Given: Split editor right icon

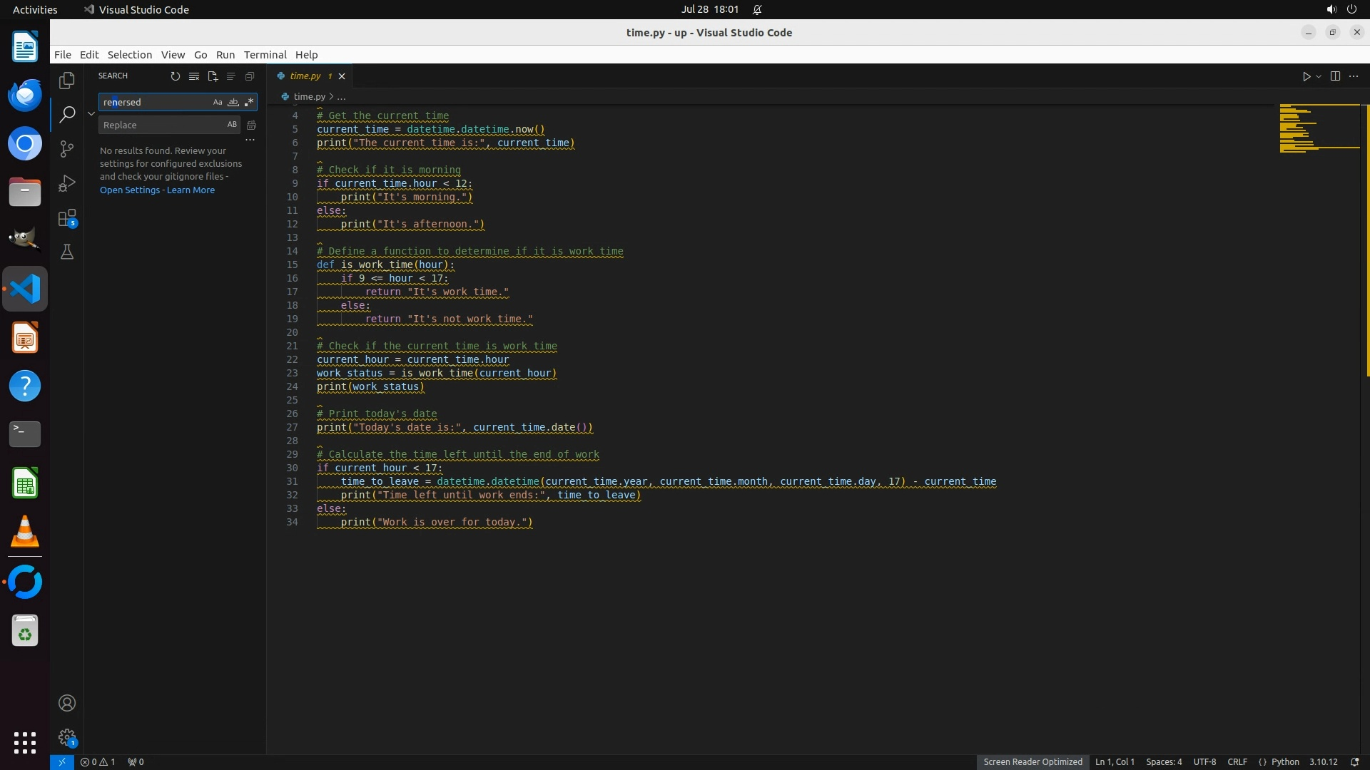Looking at the screenshot, I should (1335, 76).
